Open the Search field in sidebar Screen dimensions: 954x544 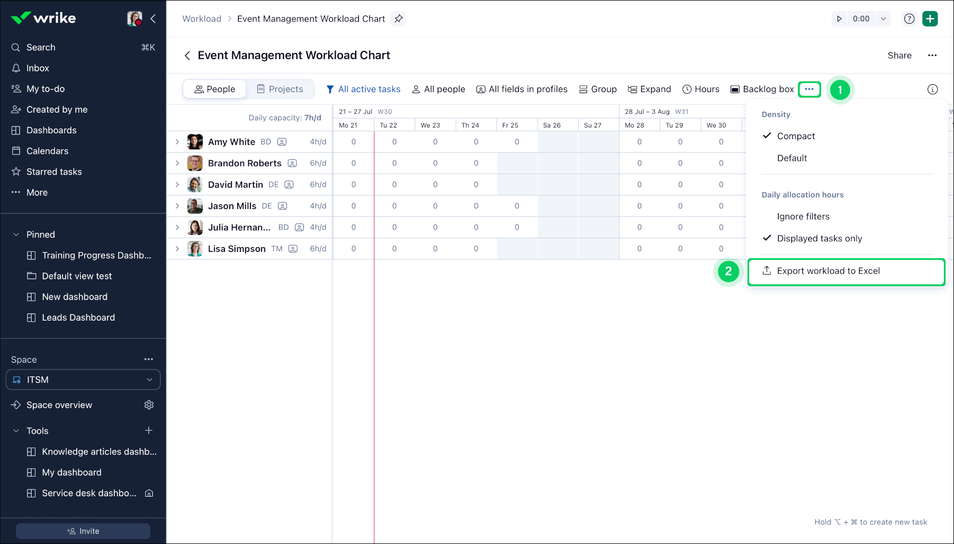41,47
